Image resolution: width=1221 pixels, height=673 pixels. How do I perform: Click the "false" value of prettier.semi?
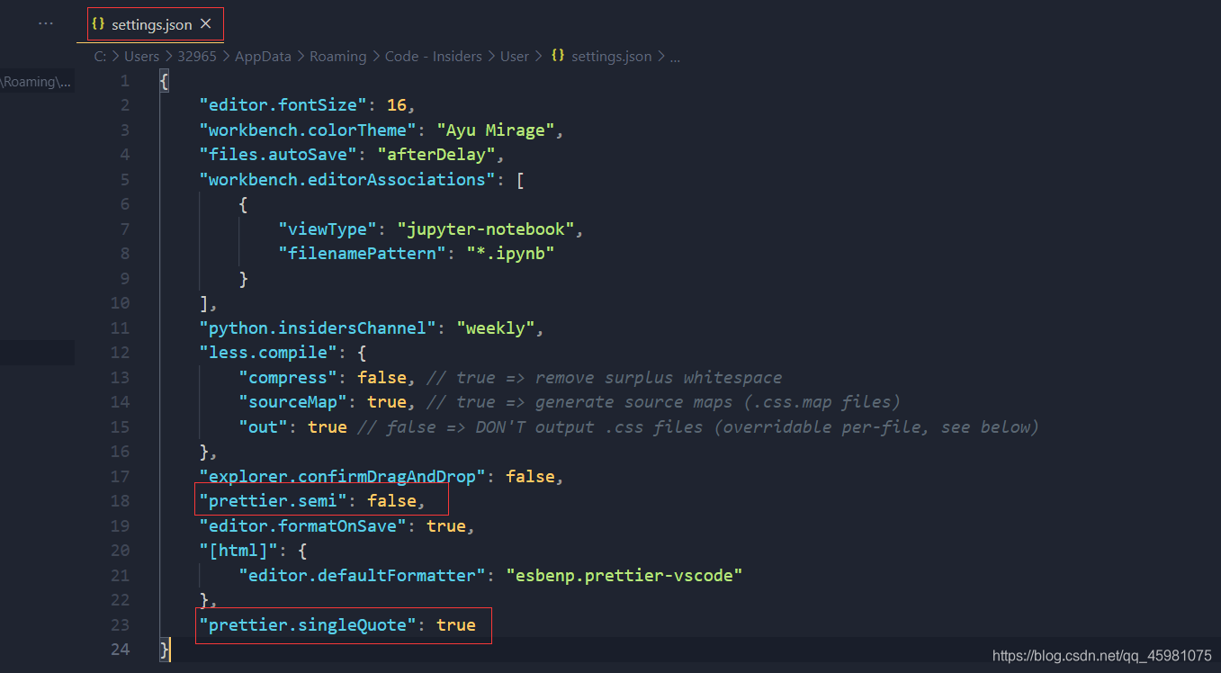click(392, 500)
